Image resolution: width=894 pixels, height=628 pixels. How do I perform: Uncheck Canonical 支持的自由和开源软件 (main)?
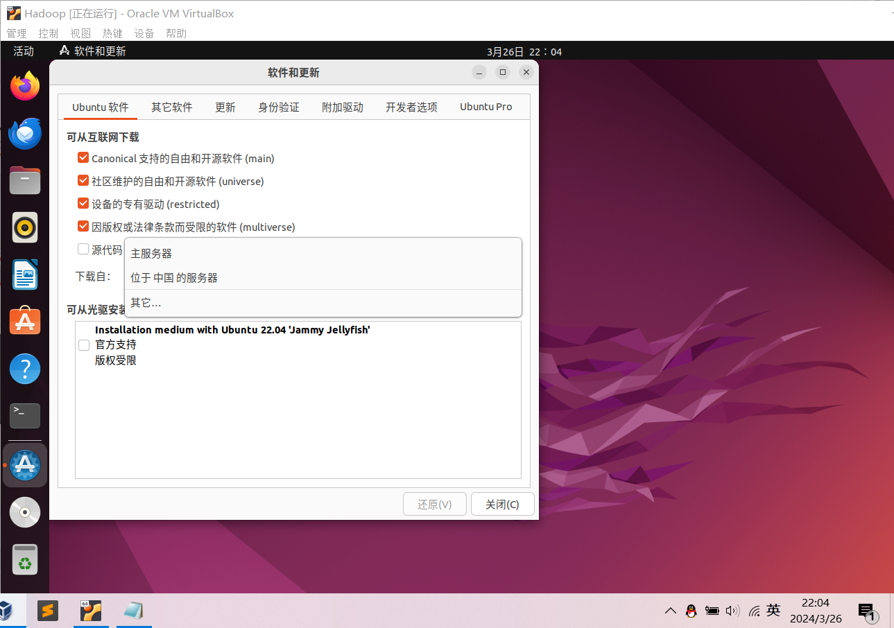pyautogui.click(x=83, y=158)
